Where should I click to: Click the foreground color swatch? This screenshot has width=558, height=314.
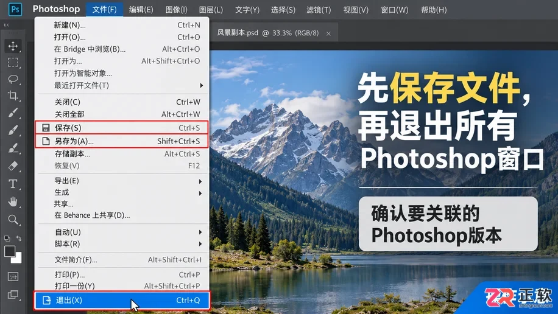(x=10, y=251)
